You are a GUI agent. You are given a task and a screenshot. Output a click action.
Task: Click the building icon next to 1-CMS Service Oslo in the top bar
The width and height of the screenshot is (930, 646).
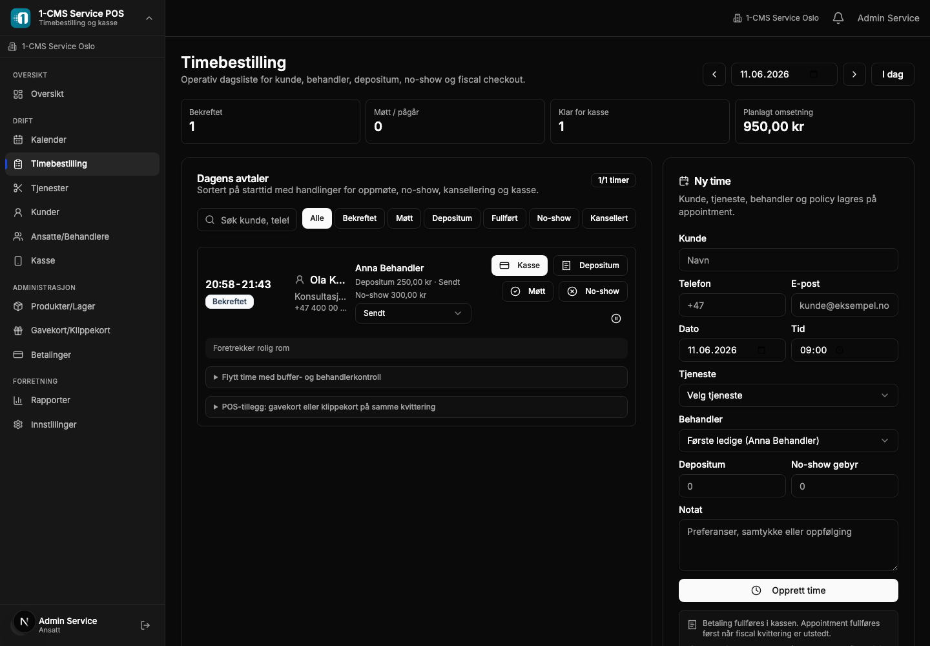pos(738,18)
